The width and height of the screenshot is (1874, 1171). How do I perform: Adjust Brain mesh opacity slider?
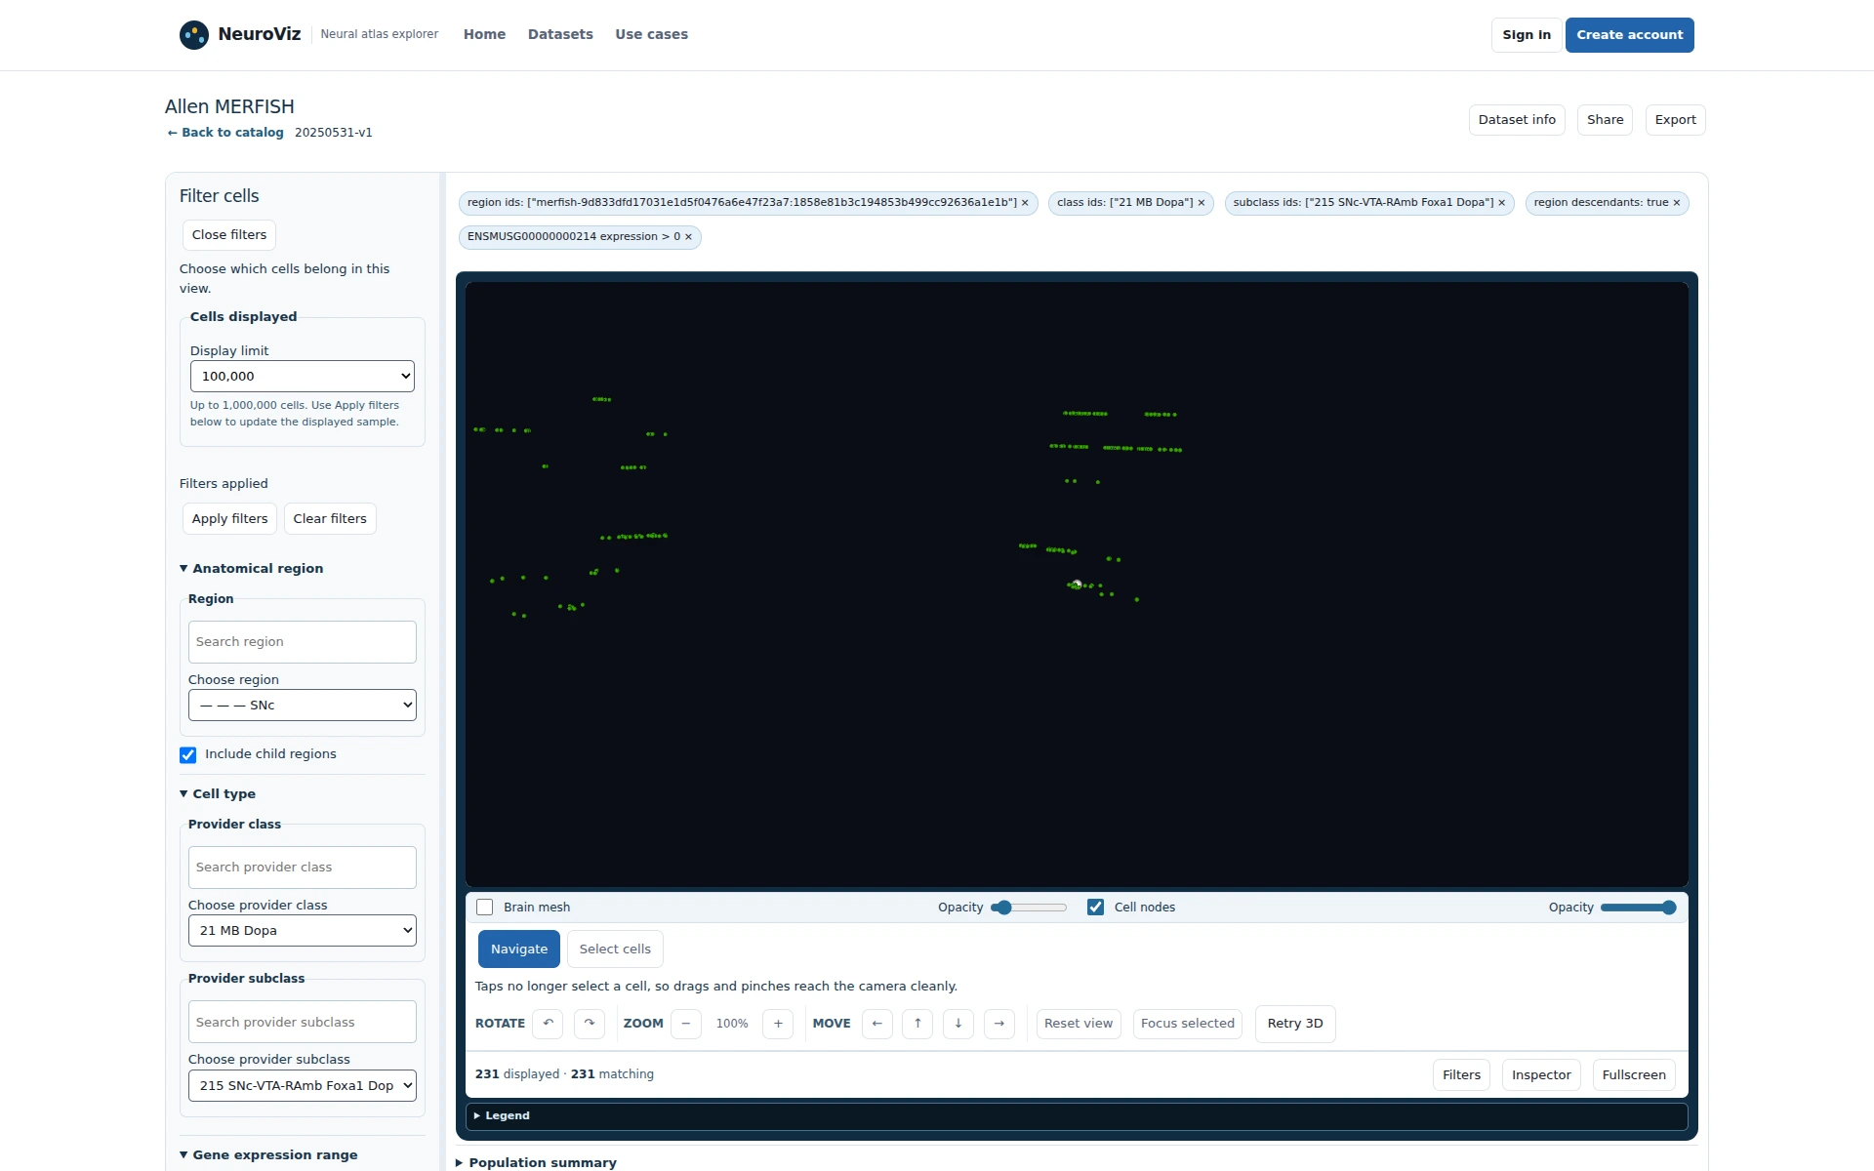pyautogui.click(x=1029, y=908)
